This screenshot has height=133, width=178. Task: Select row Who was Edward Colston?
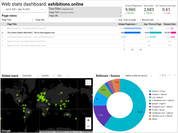click(89, 37)
